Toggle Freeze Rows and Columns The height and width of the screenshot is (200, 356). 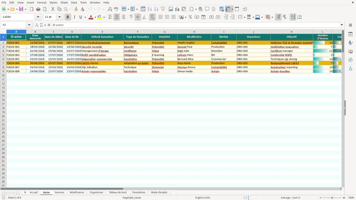228,9
